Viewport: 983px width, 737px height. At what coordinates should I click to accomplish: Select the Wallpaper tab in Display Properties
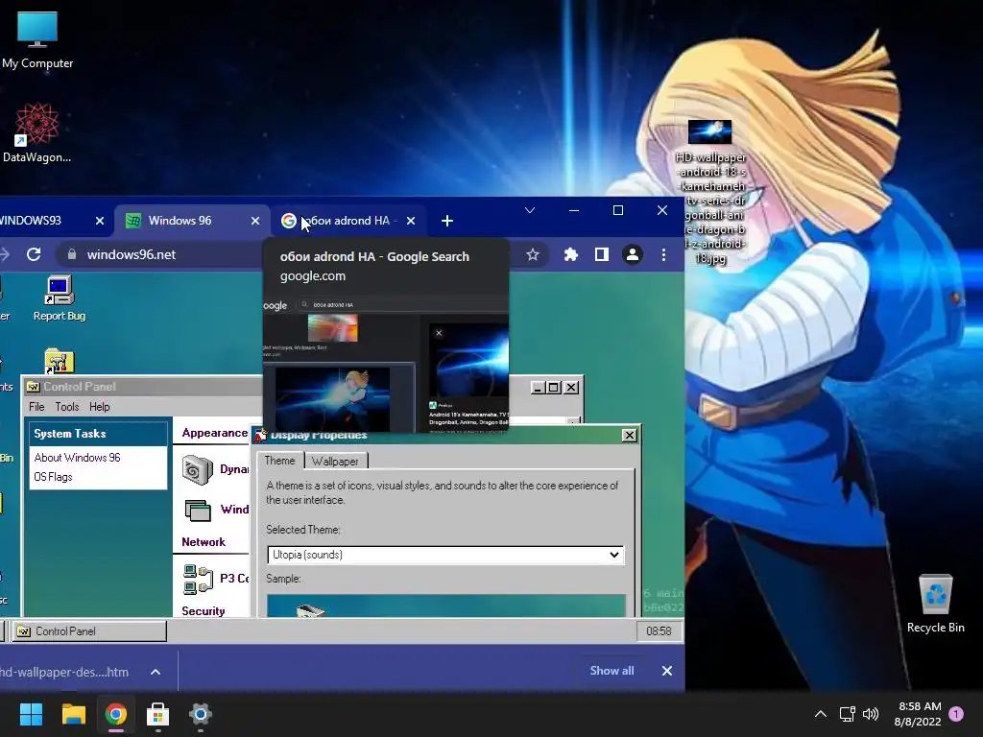[335, 462]
